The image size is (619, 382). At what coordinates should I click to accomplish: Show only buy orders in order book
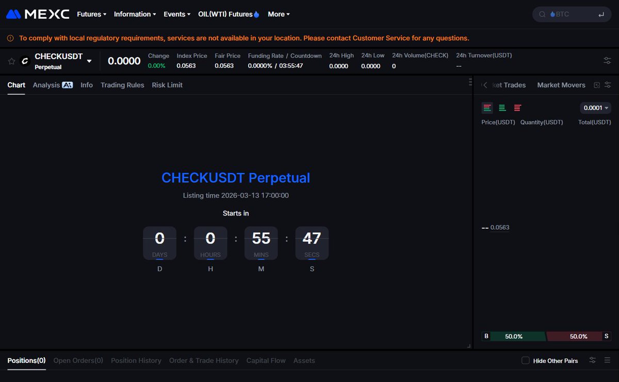[502, 108]
